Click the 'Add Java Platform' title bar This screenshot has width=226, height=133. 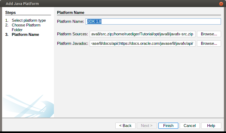105,4
